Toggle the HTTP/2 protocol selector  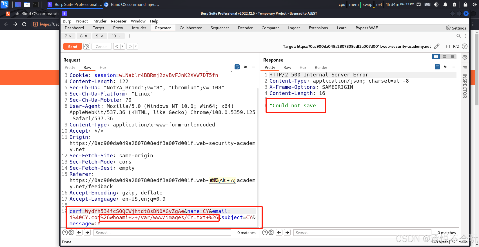452,46
